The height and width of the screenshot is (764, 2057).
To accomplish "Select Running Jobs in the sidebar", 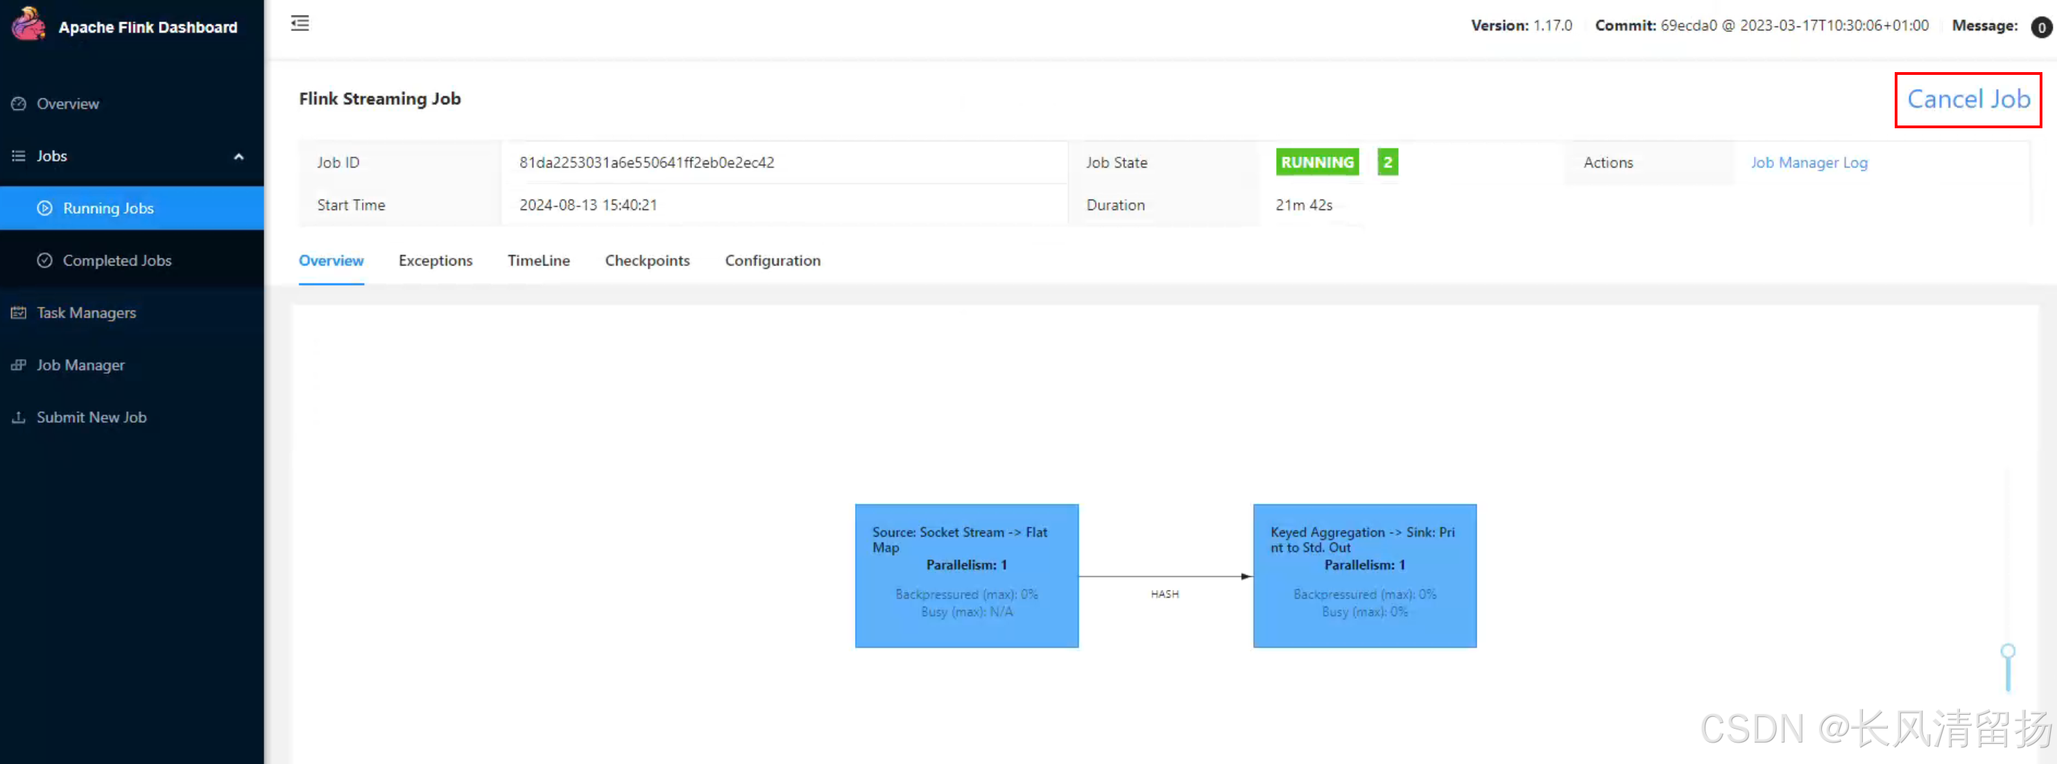I will pos(132,209).
